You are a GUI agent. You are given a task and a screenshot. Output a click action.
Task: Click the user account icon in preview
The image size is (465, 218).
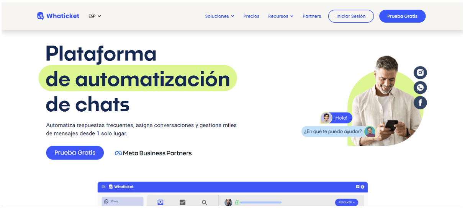pos(362,187)
